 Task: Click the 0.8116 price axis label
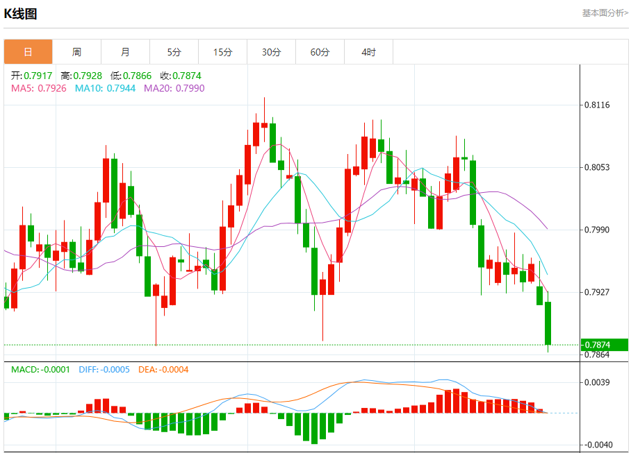(597, 105)
